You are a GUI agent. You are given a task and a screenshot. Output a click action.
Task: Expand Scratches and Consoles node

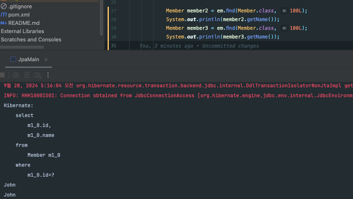[x=31, y=40]
